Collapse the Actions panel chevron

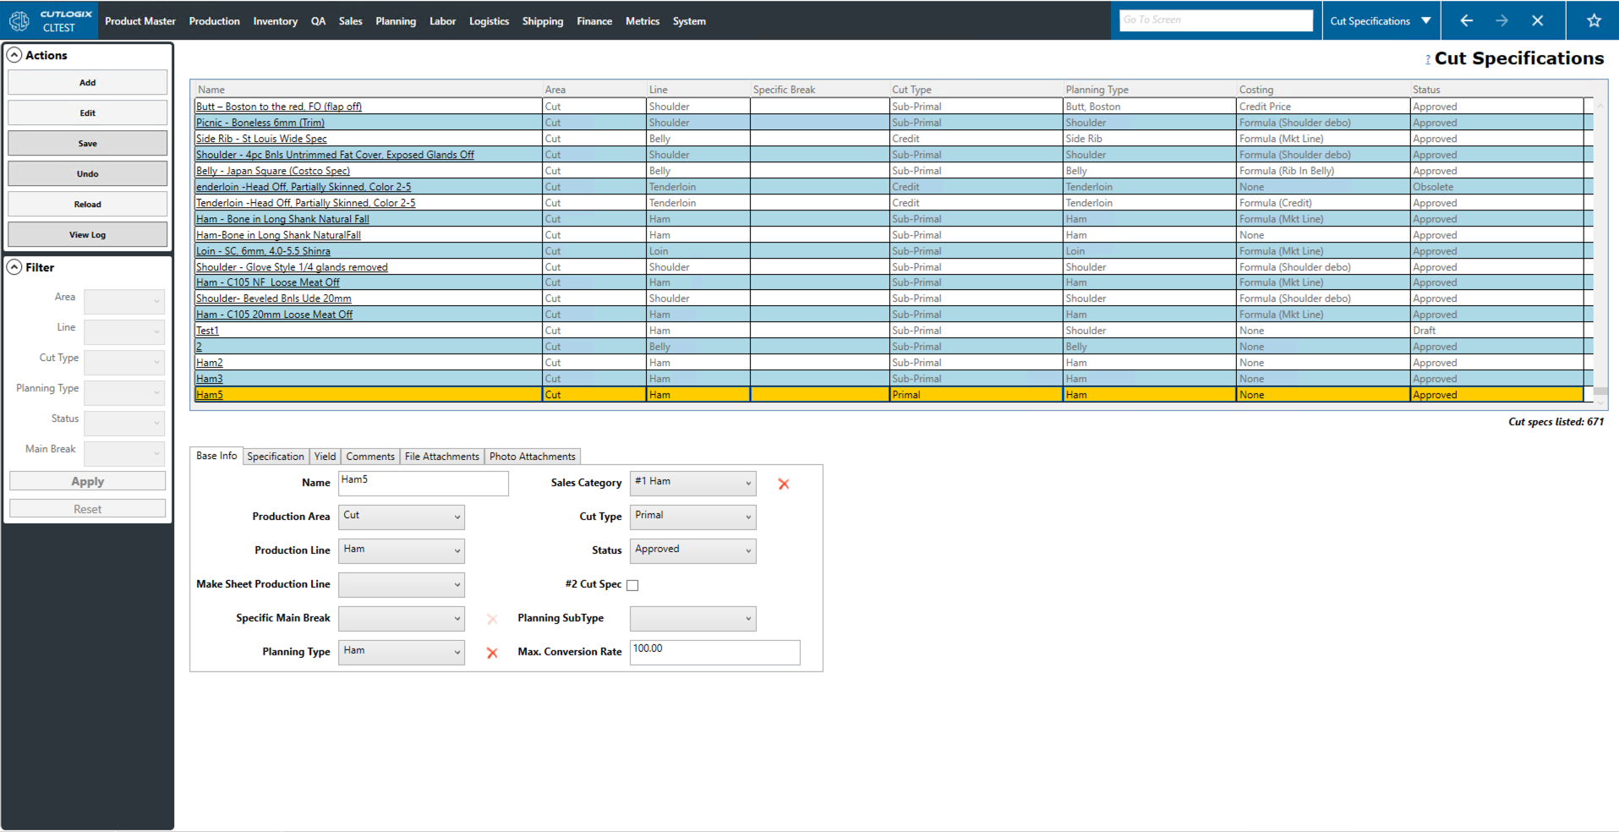(14, 56)
